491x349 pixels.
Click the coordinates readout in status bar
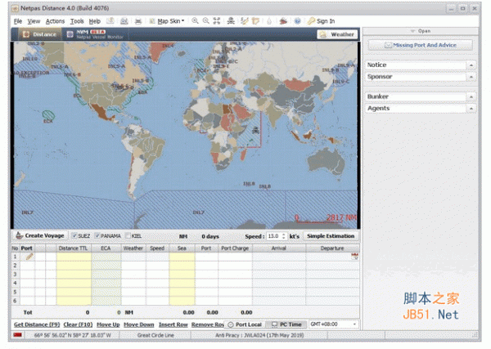(72, 335)
